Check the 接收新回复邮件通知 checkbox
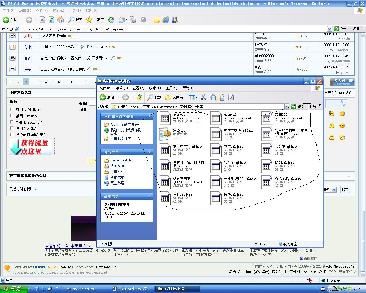This screenshot has width=366, height=293. tap(12, 134)
